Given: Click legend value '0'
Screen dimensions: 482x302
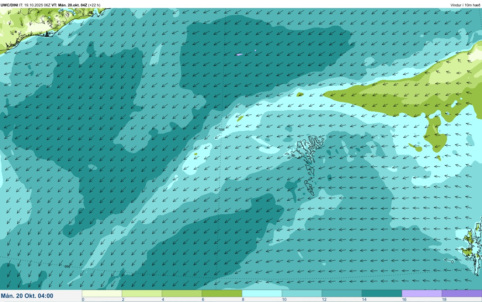Looking at the screenshot, I should 83,299.
